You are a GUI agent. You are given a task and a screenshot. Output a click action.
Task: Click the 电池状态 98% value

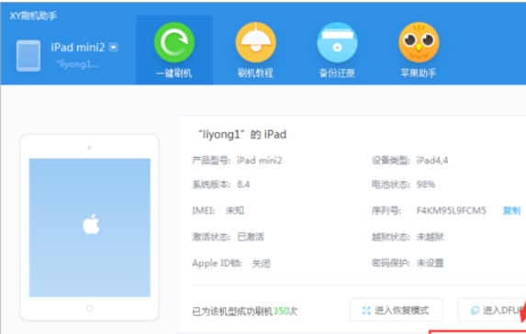pyautogui.click(x=426, y=184)
